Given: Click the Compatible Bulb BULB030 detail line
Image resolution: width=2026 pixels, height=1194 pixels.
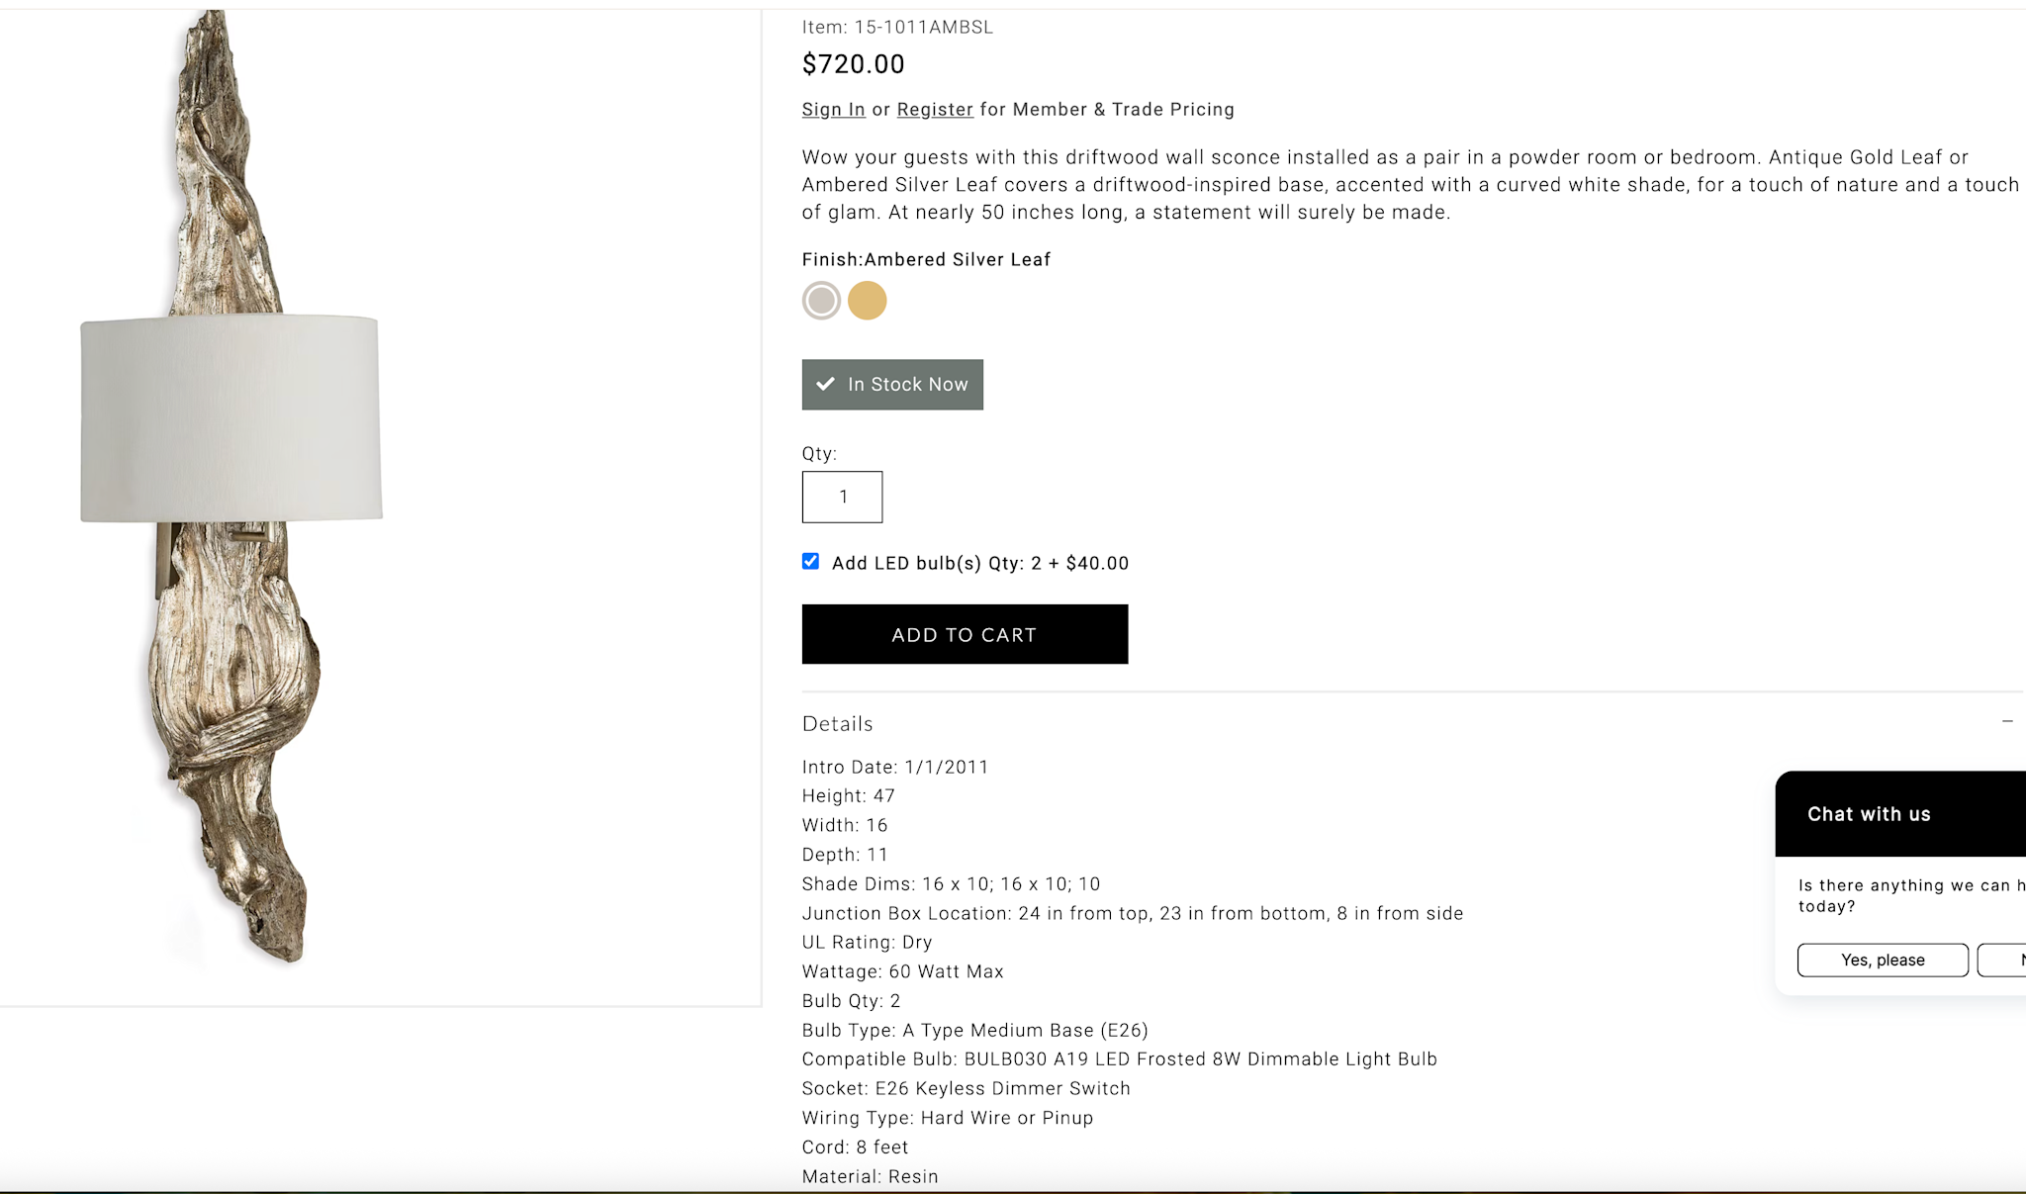Looking at the screenshot, I should [1119, 1059].
